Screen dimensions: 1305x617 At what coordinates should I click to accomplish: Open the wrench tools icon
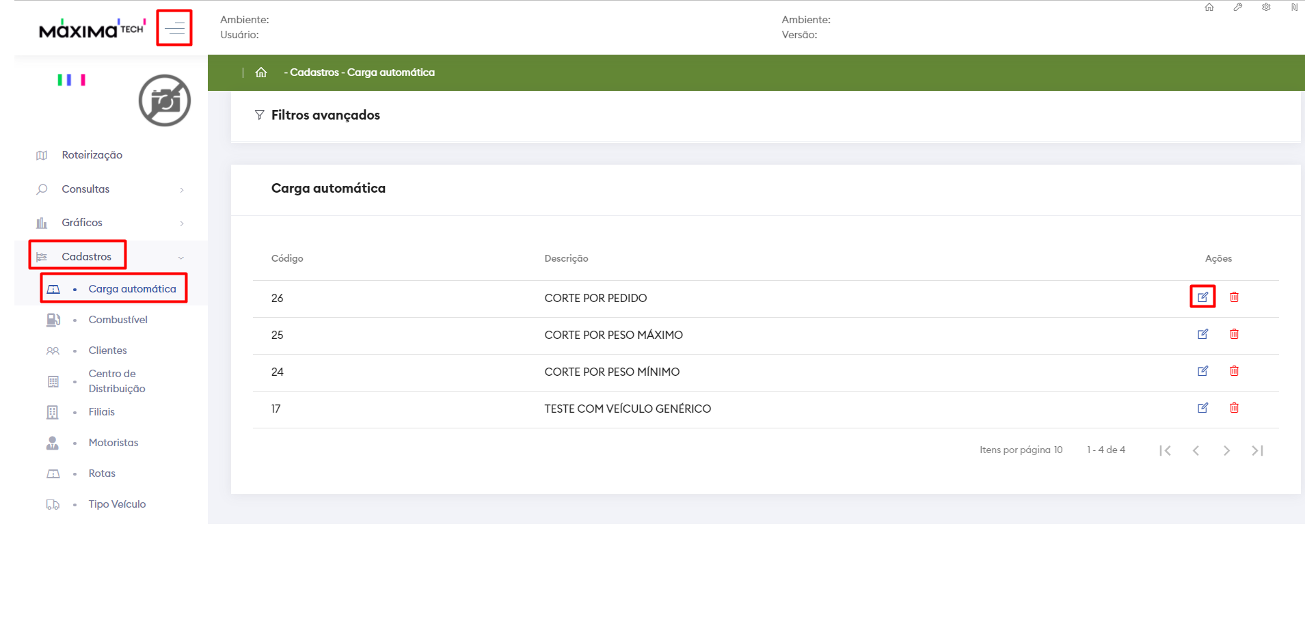tap(1238, 8)
